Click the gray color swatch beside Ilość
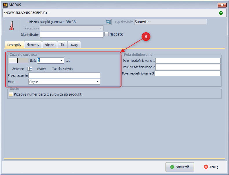 [x=18, y=61]
